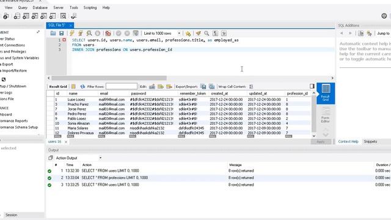Click the insert new row icon
391x220 pixels.
pos(160,87)
